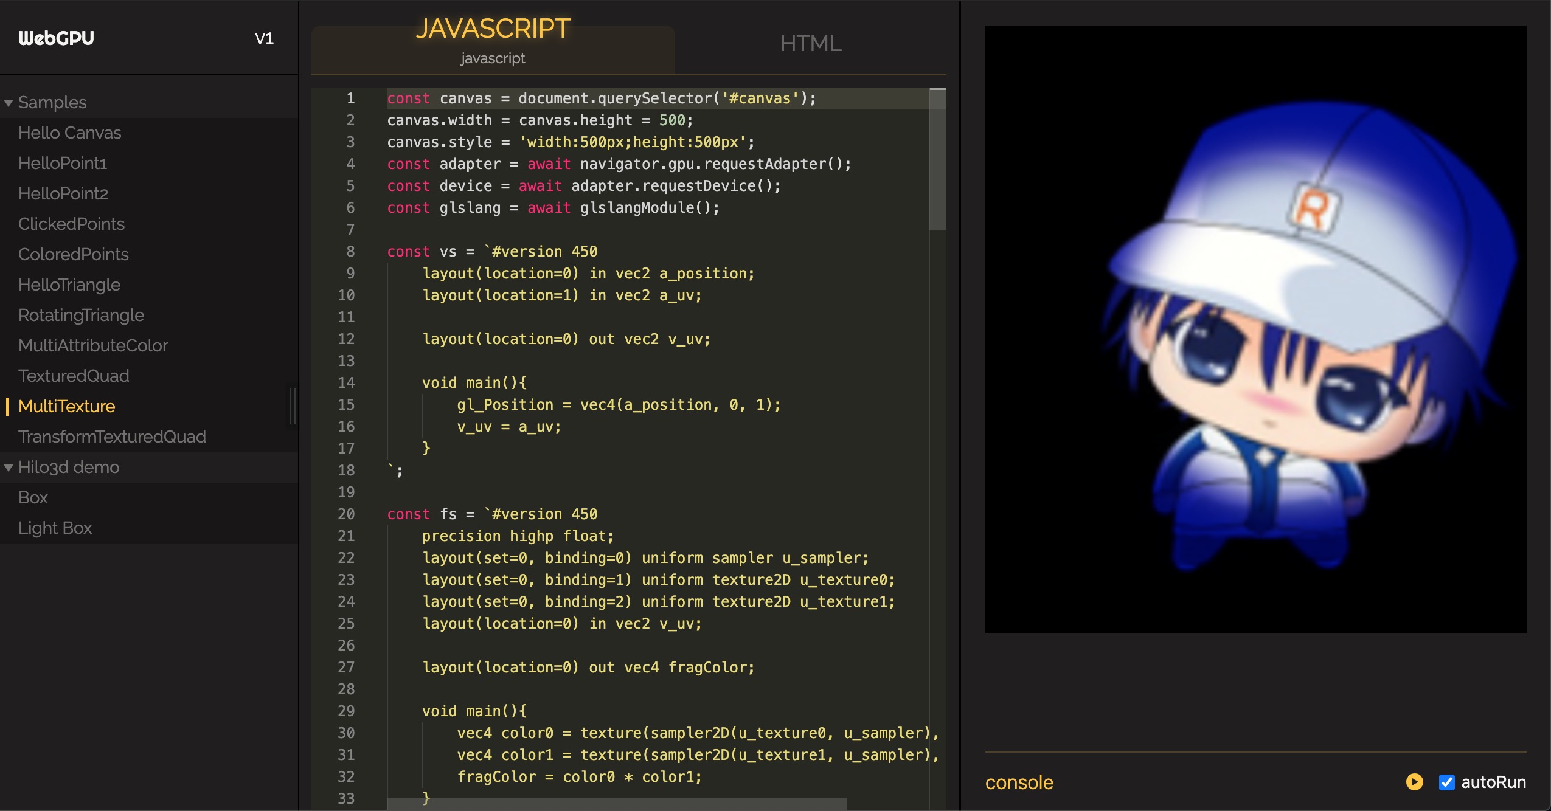Open the Light Box demo
Viewport: 1551px width, 811px height.
click(x=55, y=528)
